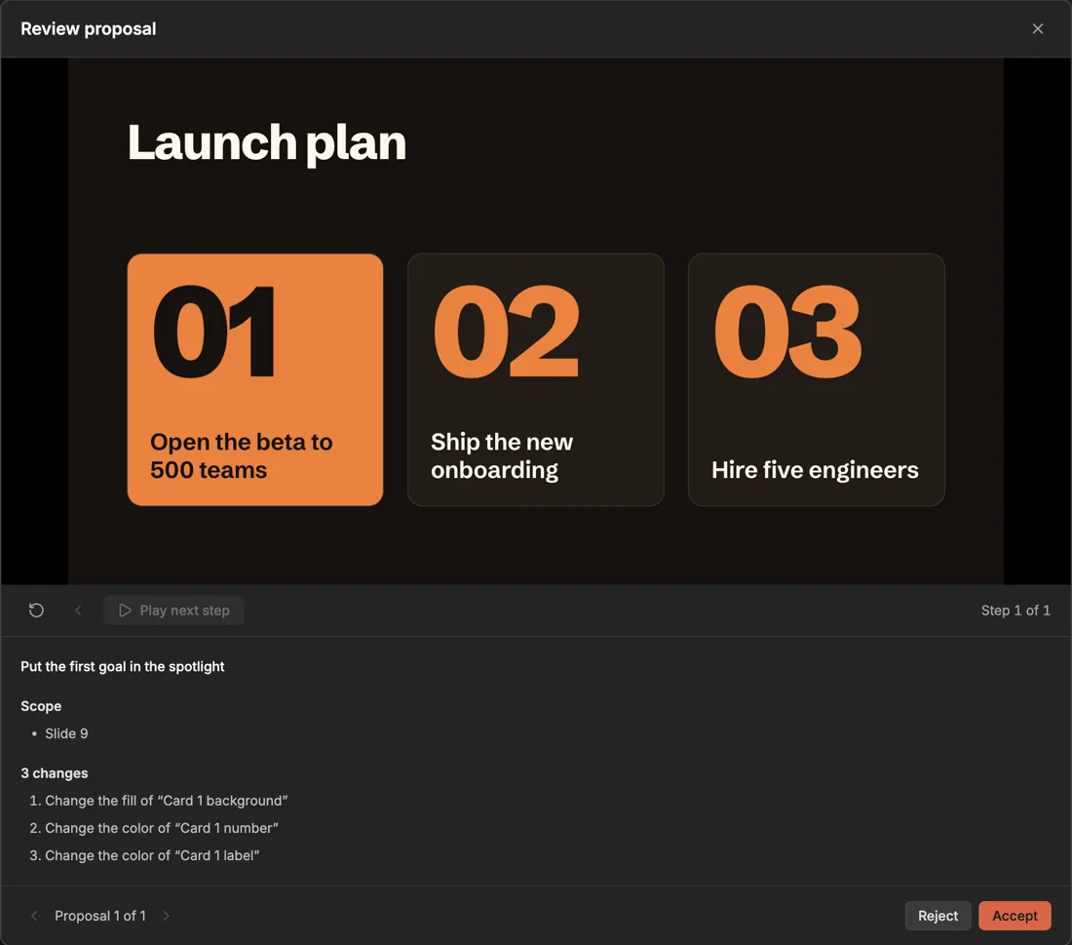Click "Hire five engineers" label
Image resolution: width=1072 pixels, height=945 pixels.
[815, 470]
